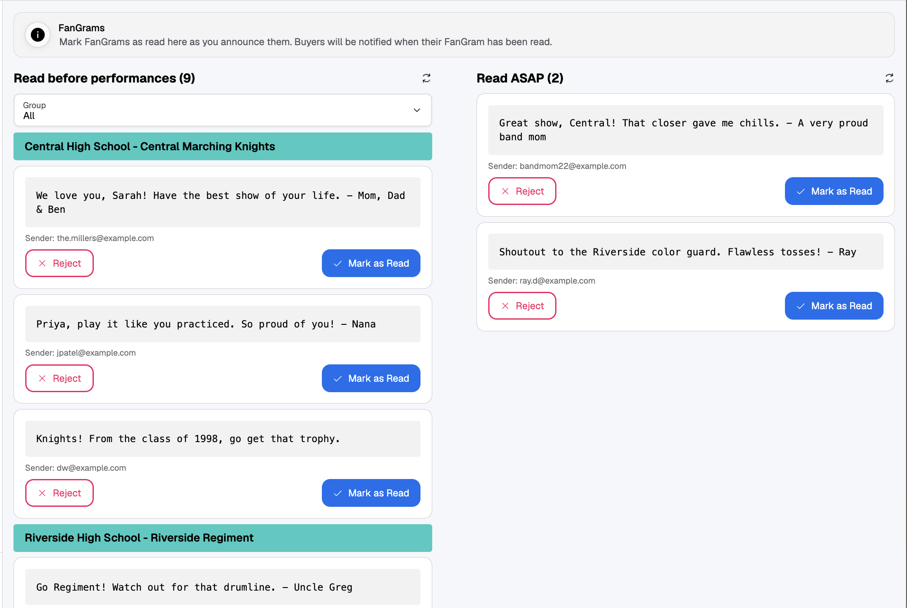Select the 'We love you, Sarah!' message text
Screen dimensions: 907x608
222,202
